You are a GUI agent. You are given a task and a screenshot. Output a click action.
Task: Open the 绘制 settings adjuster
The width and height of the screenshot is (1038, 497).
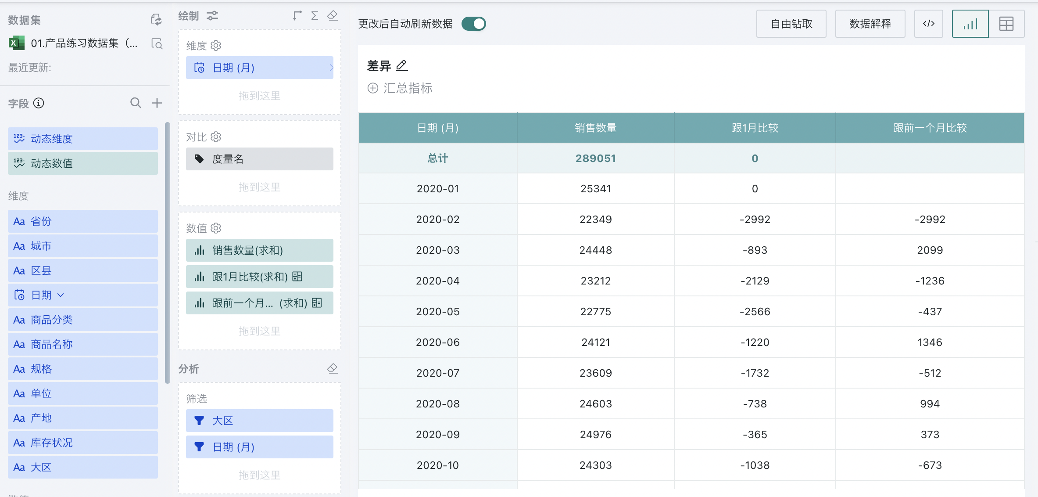(x=212, y=16)
